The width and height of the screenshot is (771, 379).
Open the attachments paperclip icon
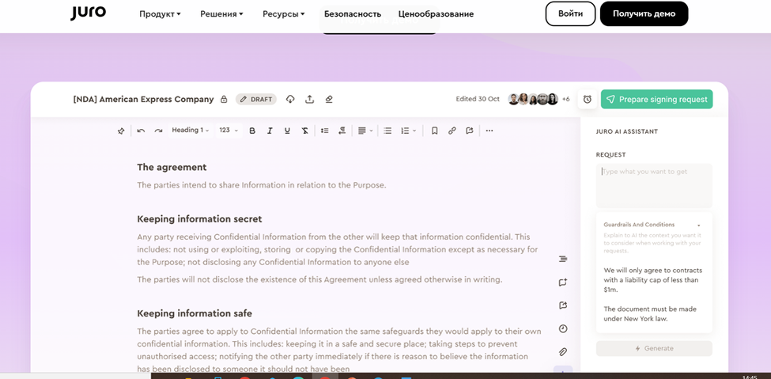click(x=563, y=352)
